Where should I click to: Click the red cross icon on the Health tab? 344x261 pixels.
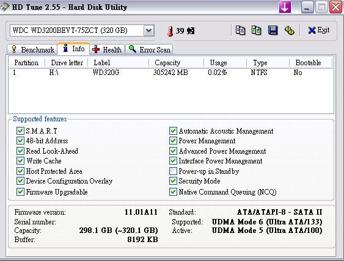tap(96, 49)
